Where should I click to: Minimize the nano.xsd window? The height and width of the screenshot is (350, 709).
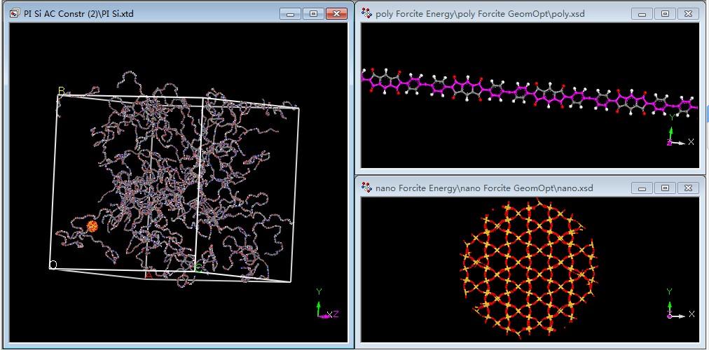click(642, 188)
